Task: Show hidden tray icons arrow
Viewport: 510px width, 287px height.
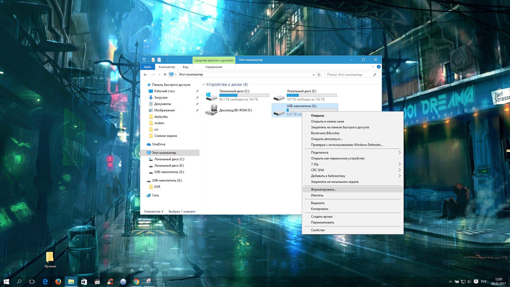Action: click(450, 282)
